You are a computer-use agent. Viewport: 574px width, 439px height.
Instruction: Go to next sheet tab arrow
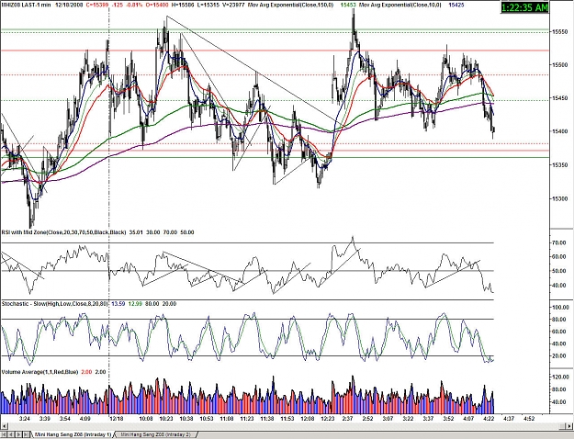coord(19,434)
